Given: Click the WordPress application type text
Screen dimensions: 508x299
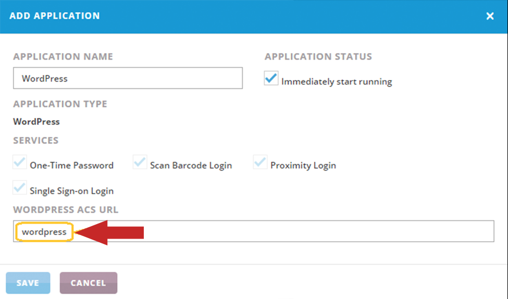Looking at the screenshot, I should point(36,122).
